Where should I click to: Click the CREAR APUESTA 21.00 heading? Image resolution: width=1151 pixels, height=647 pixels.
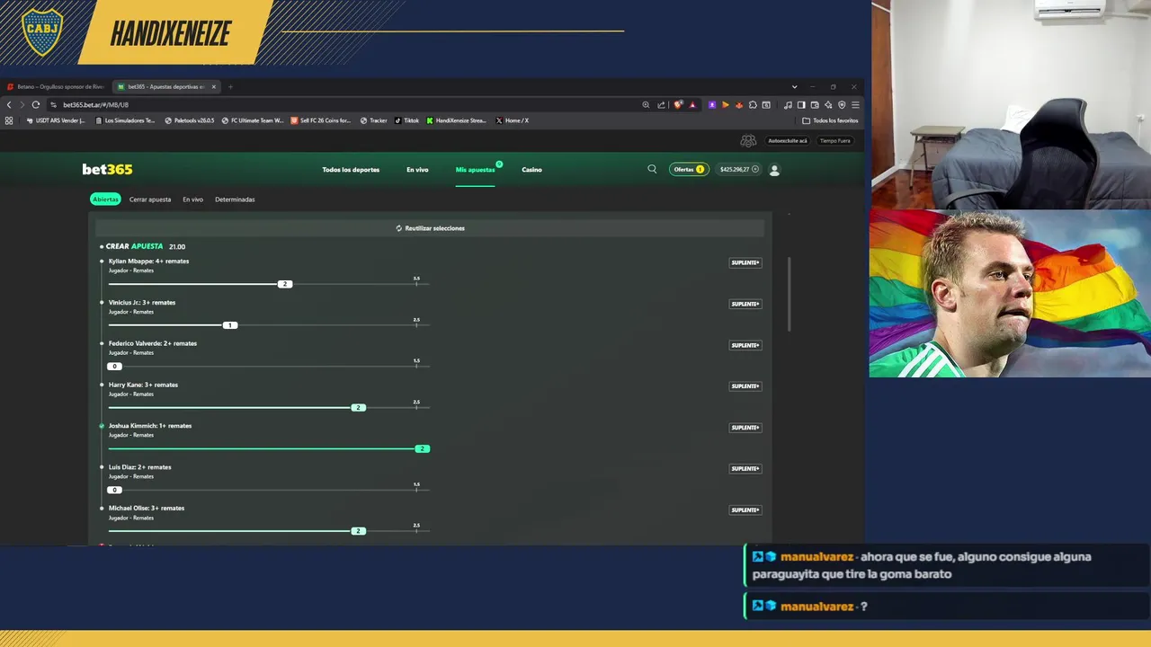[x=146, y=246]
